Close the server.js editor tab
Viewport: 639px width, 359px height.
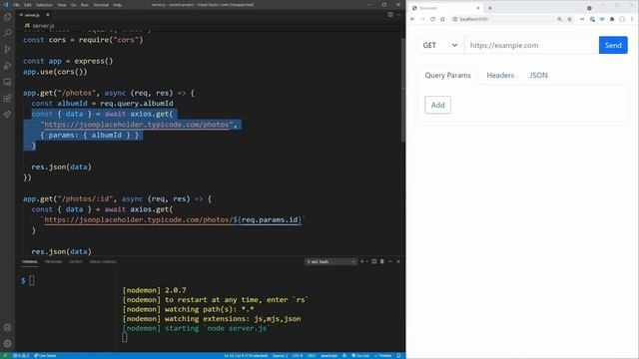click(x=47, y=15)
